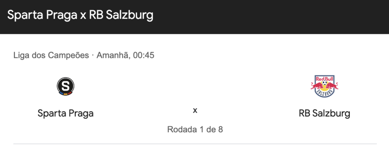Open the Sparta Praga team name link
This screenshot has height=146, width=389.
click(65, 113)
